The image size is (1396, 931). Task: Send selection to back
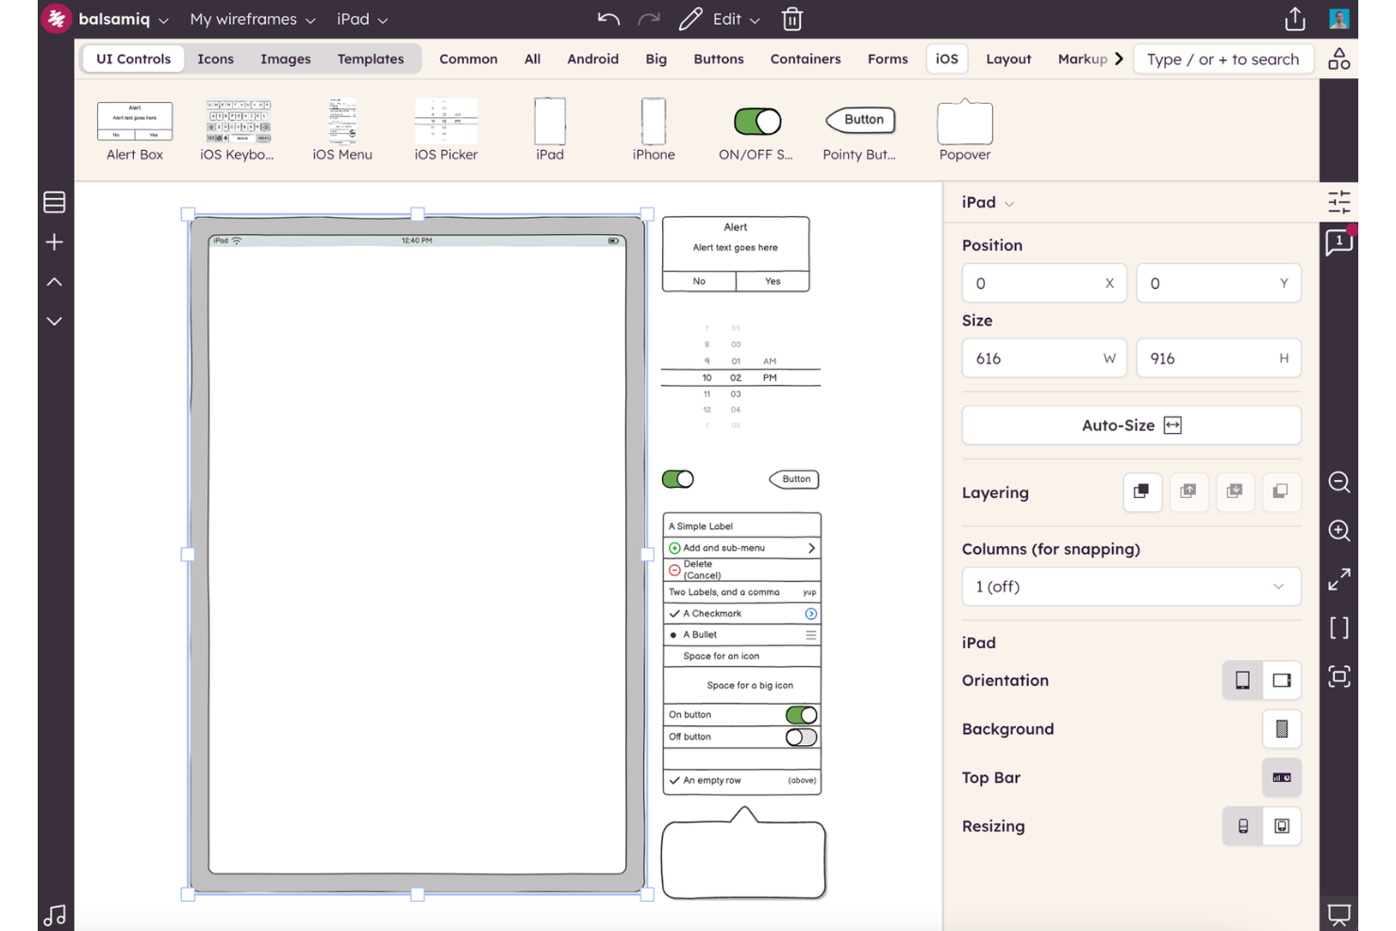pyautogui.click(x=1280, y=491)
